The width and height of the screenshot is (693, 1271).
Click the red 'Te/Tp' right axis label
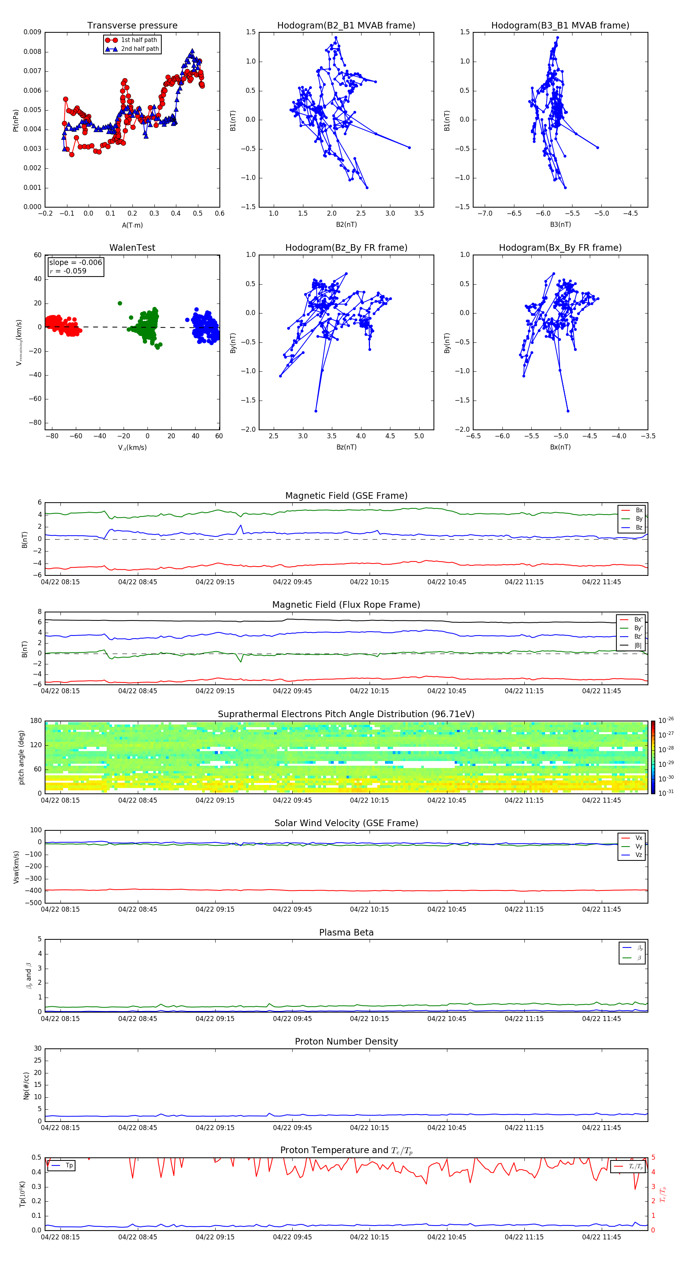(x=663, y=1194)
